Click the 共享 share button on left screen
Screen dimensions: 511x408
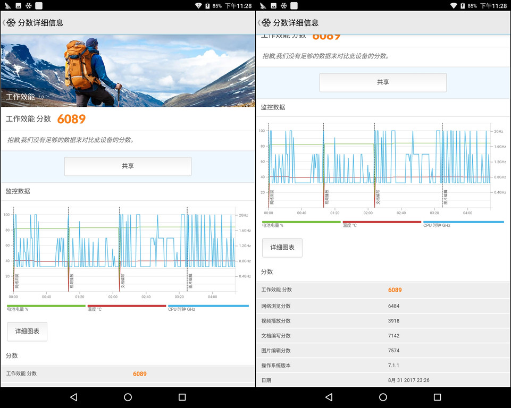[128, 166]
